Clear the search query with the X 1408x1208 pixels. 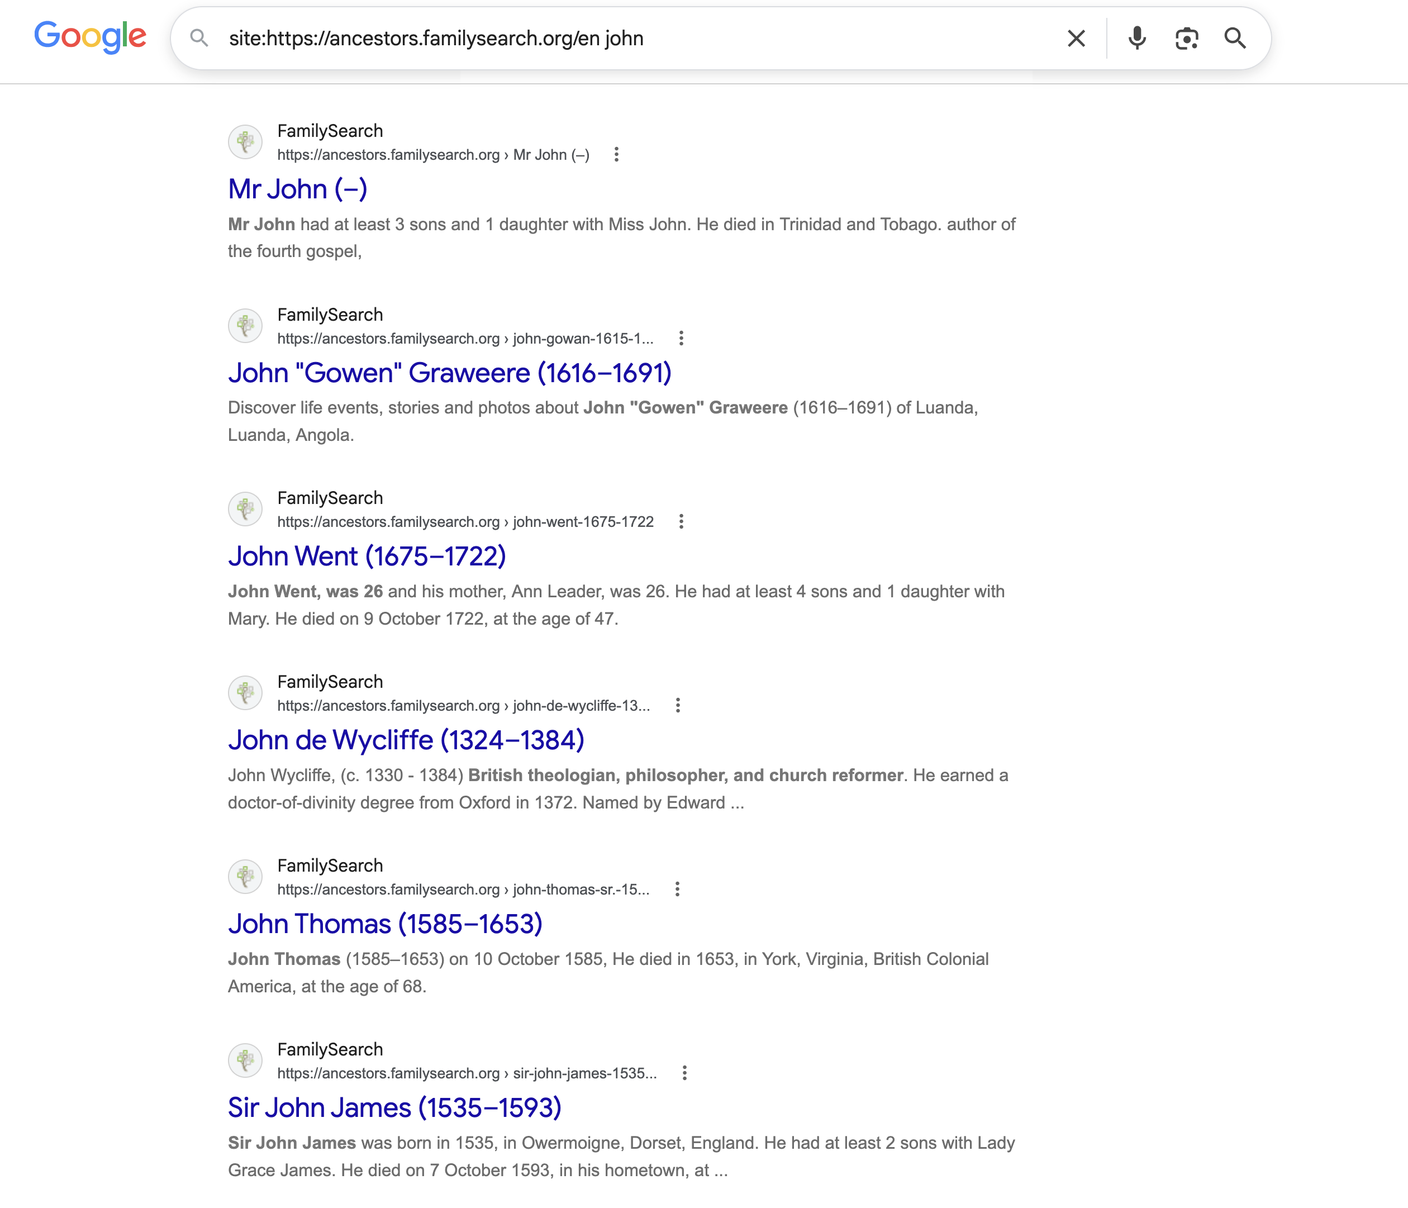coord(1076,38)
